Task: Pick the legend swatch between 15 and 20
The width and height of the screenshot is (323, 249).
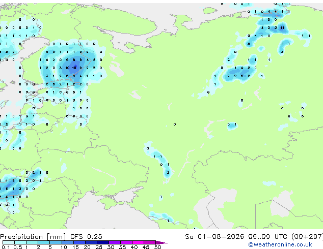Action: (79, 242)
